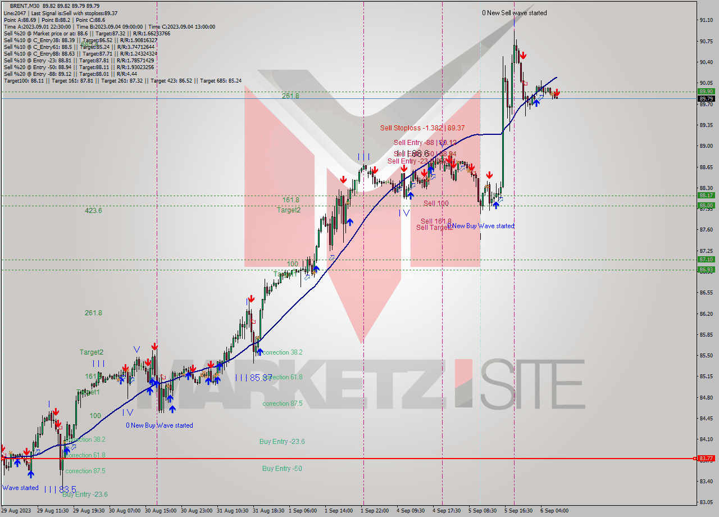
Task: Click the 90.40 price axis value
Action: pyautogui.click(x=707, y=62)
